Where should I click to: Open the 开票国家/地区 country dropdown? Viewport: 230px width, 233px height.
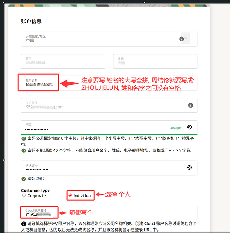point(109,39)
